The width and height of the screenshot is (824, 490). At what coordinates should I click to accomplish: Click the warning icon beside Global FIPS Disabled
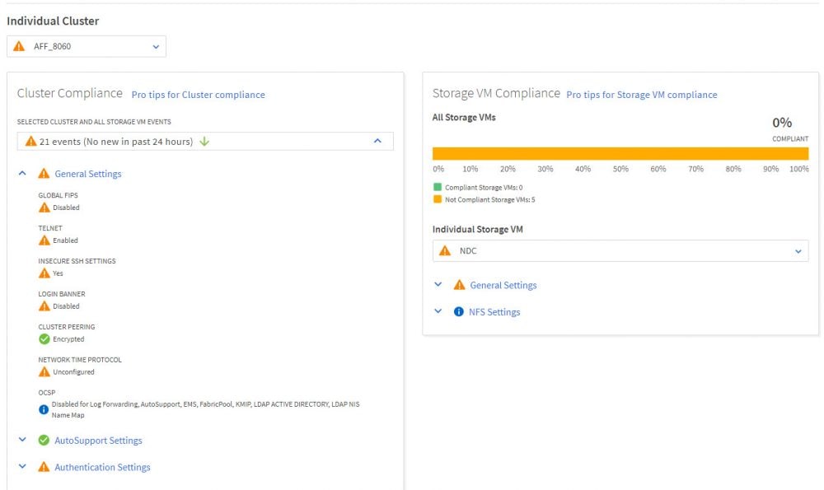tap(44, 208)
